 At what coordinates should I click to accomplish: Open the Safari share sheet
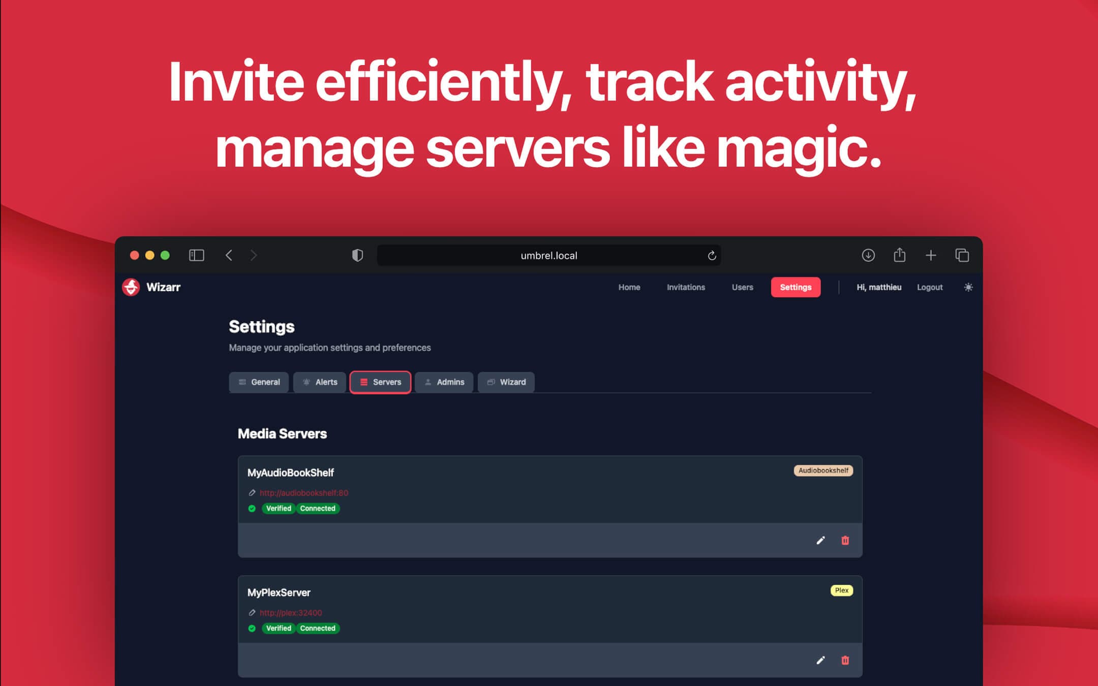tap(900, 255)
